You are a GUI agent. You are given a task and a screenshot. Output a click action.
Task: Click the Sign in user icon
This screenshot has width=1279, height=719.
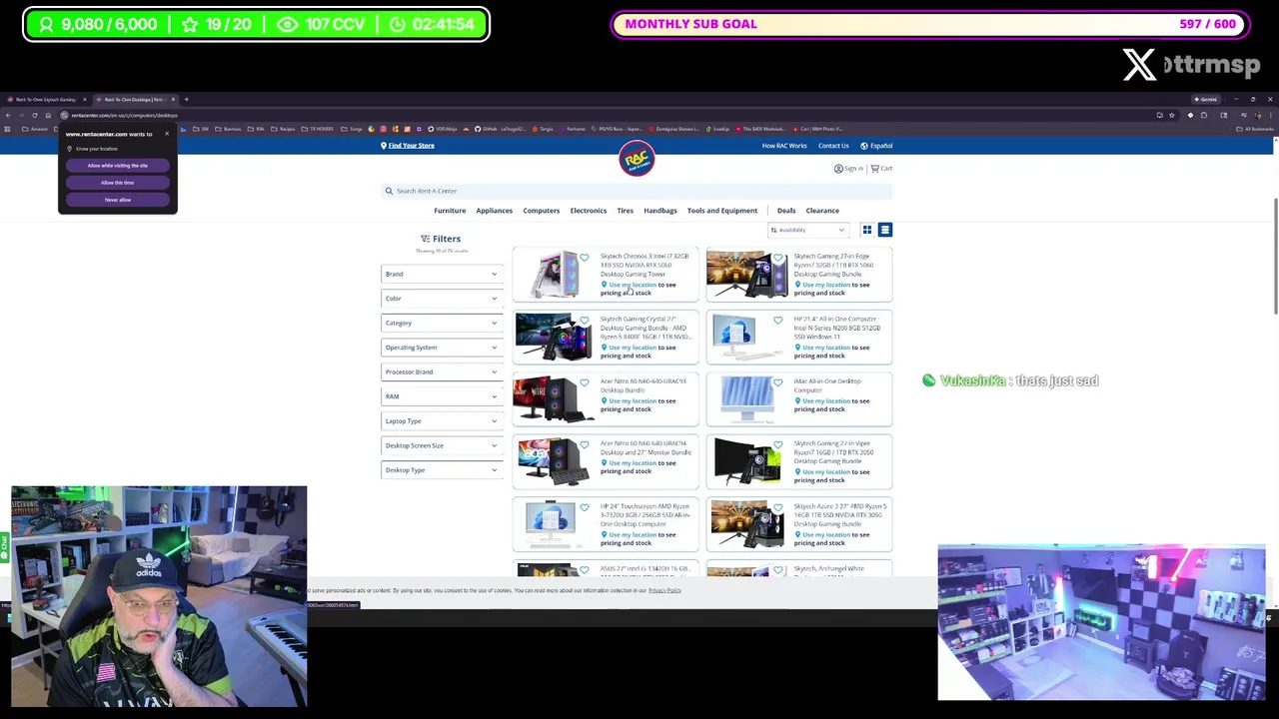(838, 168)
